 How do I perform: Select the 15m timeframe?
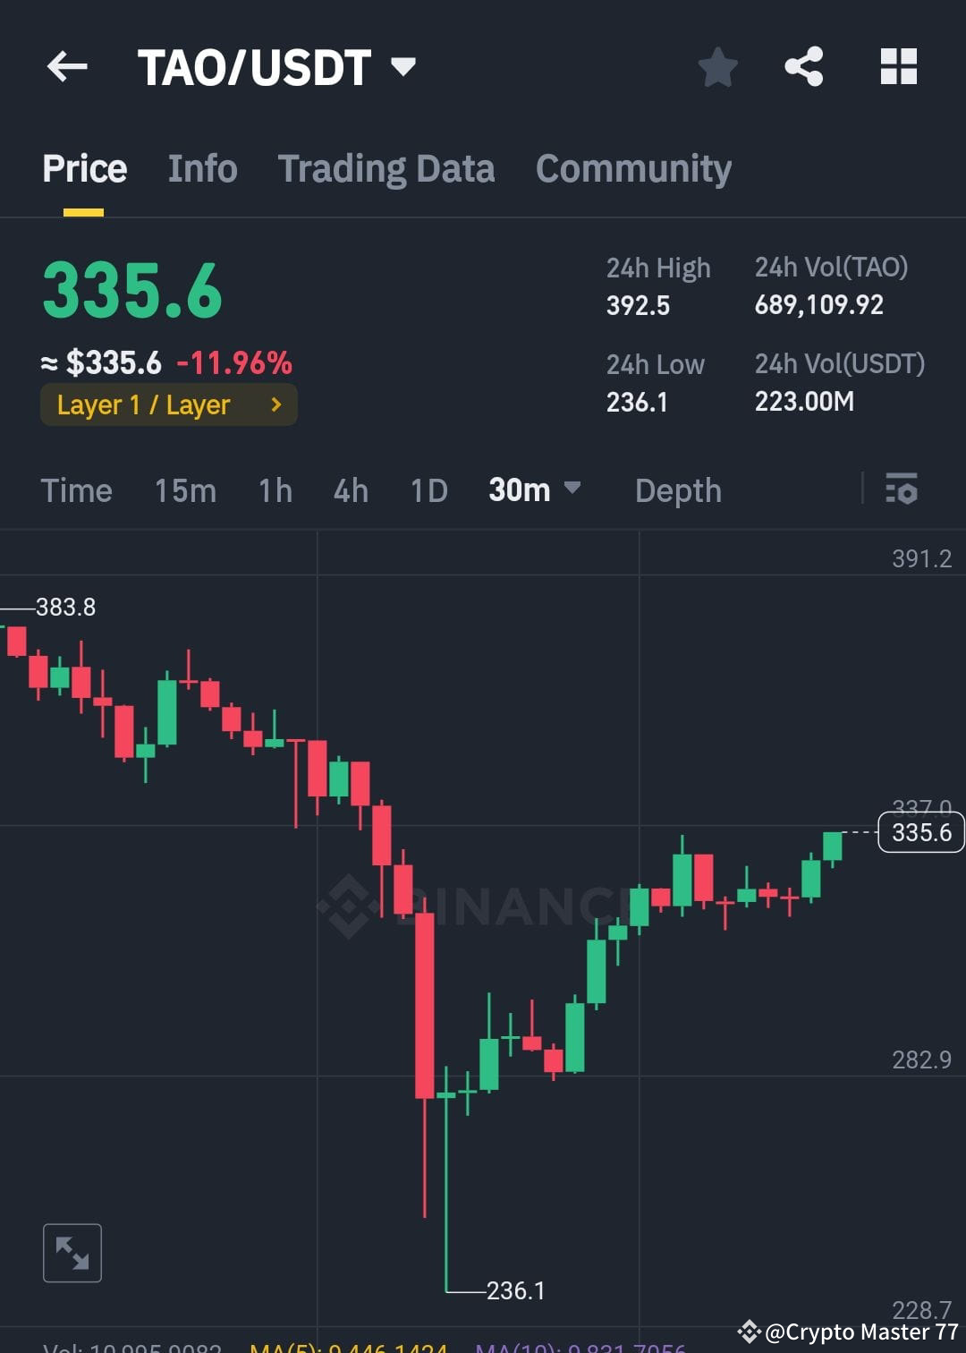[x=184, y=490]
